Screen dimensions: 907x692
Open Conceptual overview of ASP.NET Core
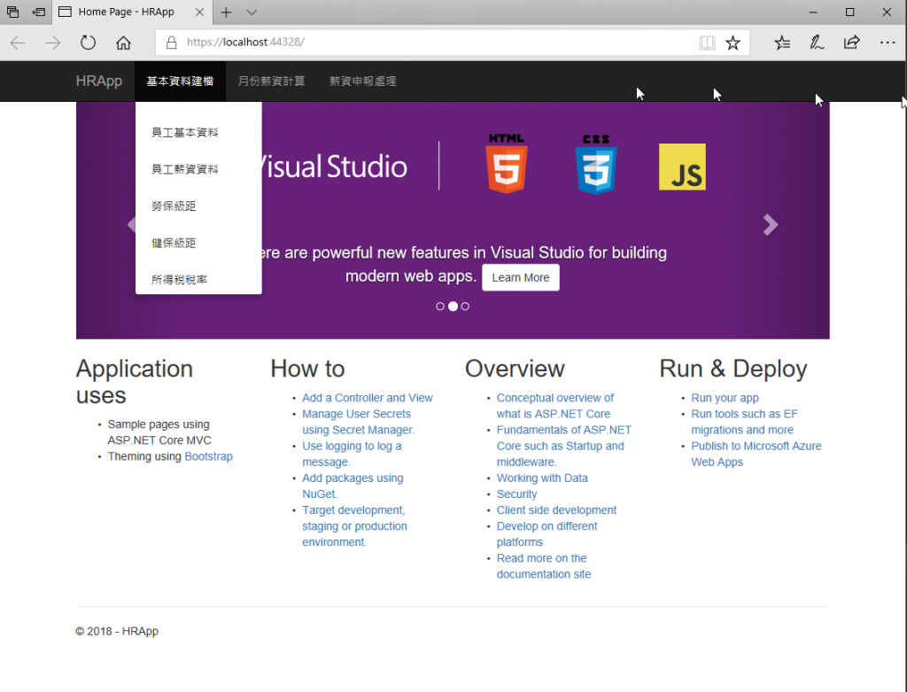coord(554,406)
